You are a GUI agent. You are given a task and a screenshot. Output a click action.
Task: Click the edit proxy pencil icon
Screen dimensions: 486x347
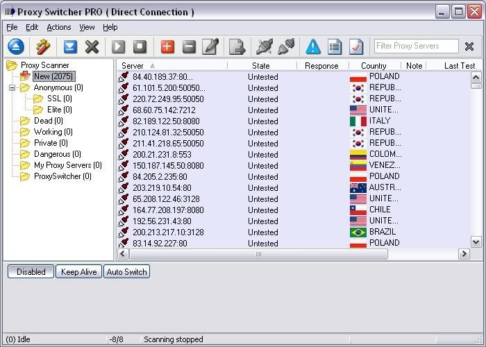click(x=210, y=46)
